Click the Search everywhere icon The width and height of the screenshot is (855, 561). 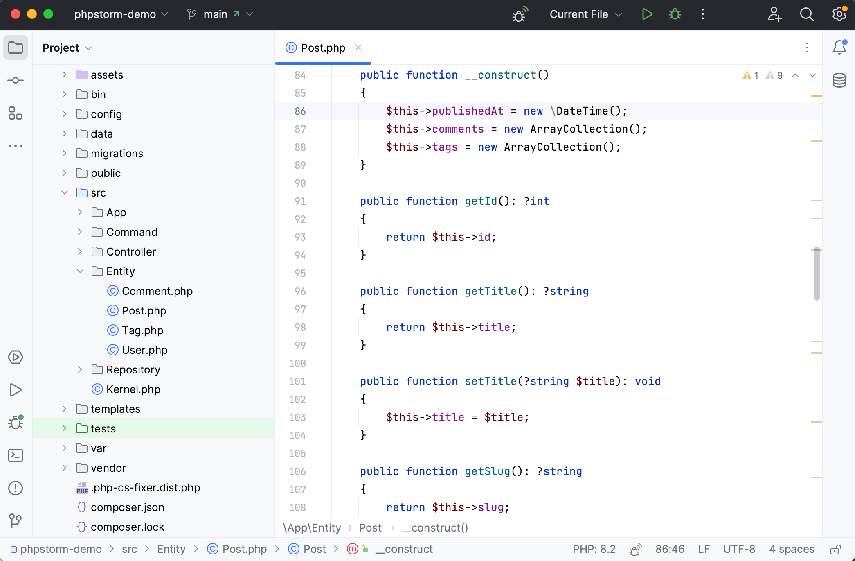coord(806,14)
